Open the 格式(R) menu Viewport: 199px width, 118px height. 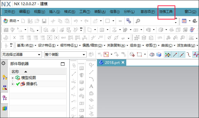coord(70,12)
